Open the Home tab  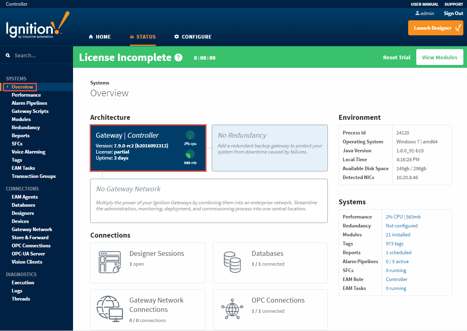tap(100, 37)
